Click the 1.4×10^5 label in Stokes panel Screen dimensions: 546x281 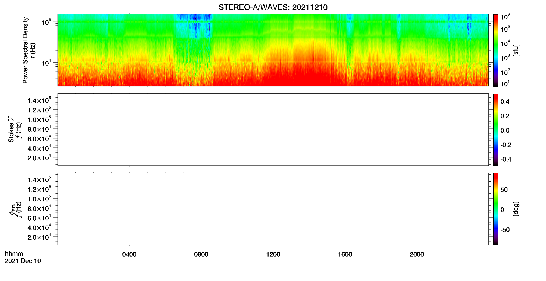(39, 100)
